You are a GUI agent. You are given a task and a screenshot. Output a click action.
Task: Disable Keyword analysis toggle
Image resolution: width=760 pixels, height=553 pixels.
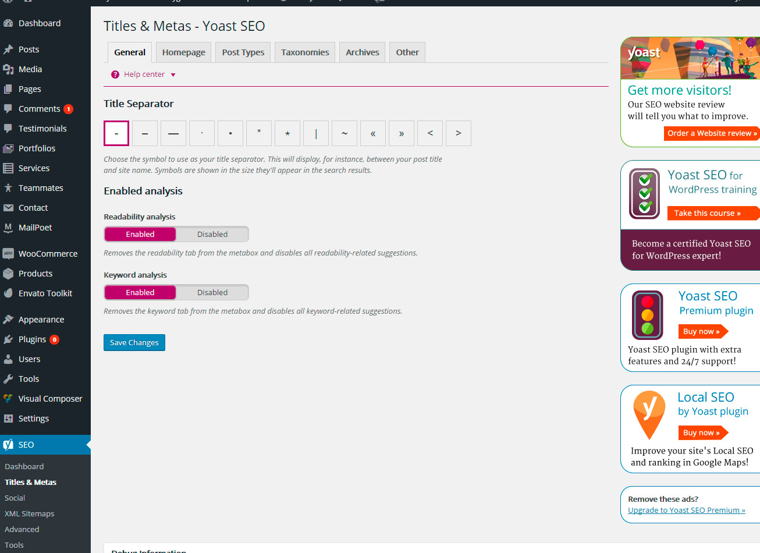(212, 292)
